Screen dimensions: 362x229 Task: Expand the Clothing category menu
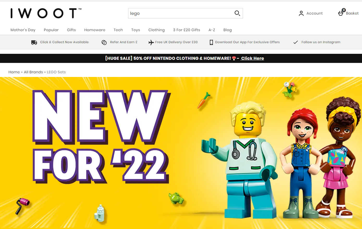tap(156, 30)
